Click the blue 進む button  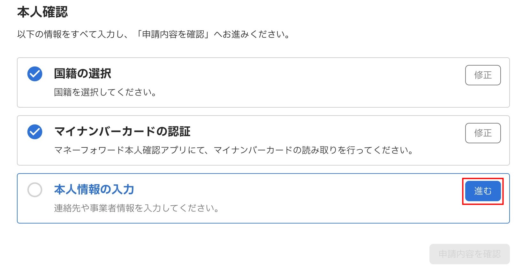tap(482, 191)
